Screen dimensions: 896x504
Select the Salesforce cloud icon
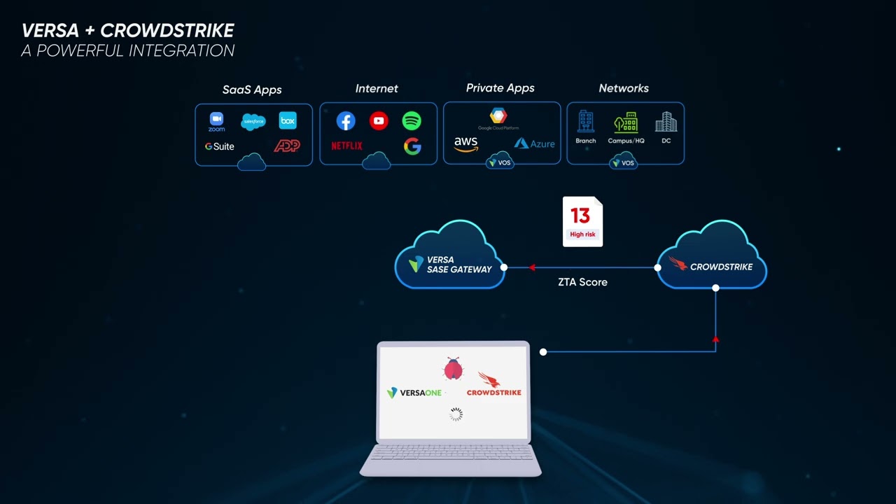pos(253,122)
